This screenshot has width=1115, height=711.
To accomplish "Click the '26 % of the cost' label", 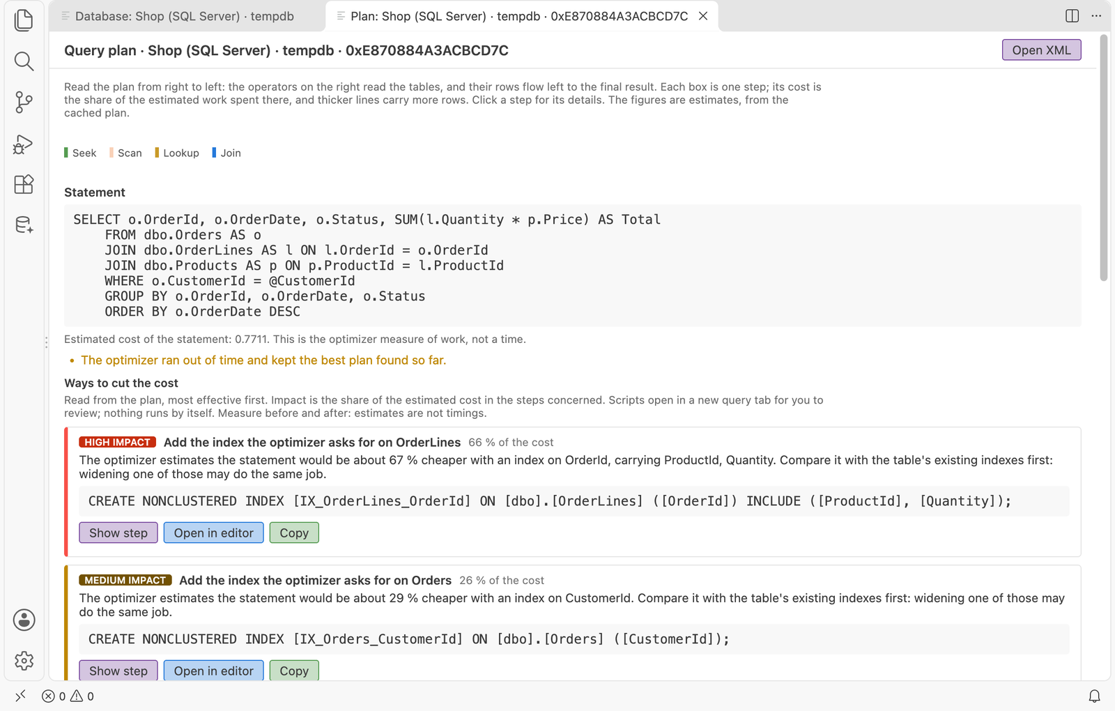I will pos(502,581).
